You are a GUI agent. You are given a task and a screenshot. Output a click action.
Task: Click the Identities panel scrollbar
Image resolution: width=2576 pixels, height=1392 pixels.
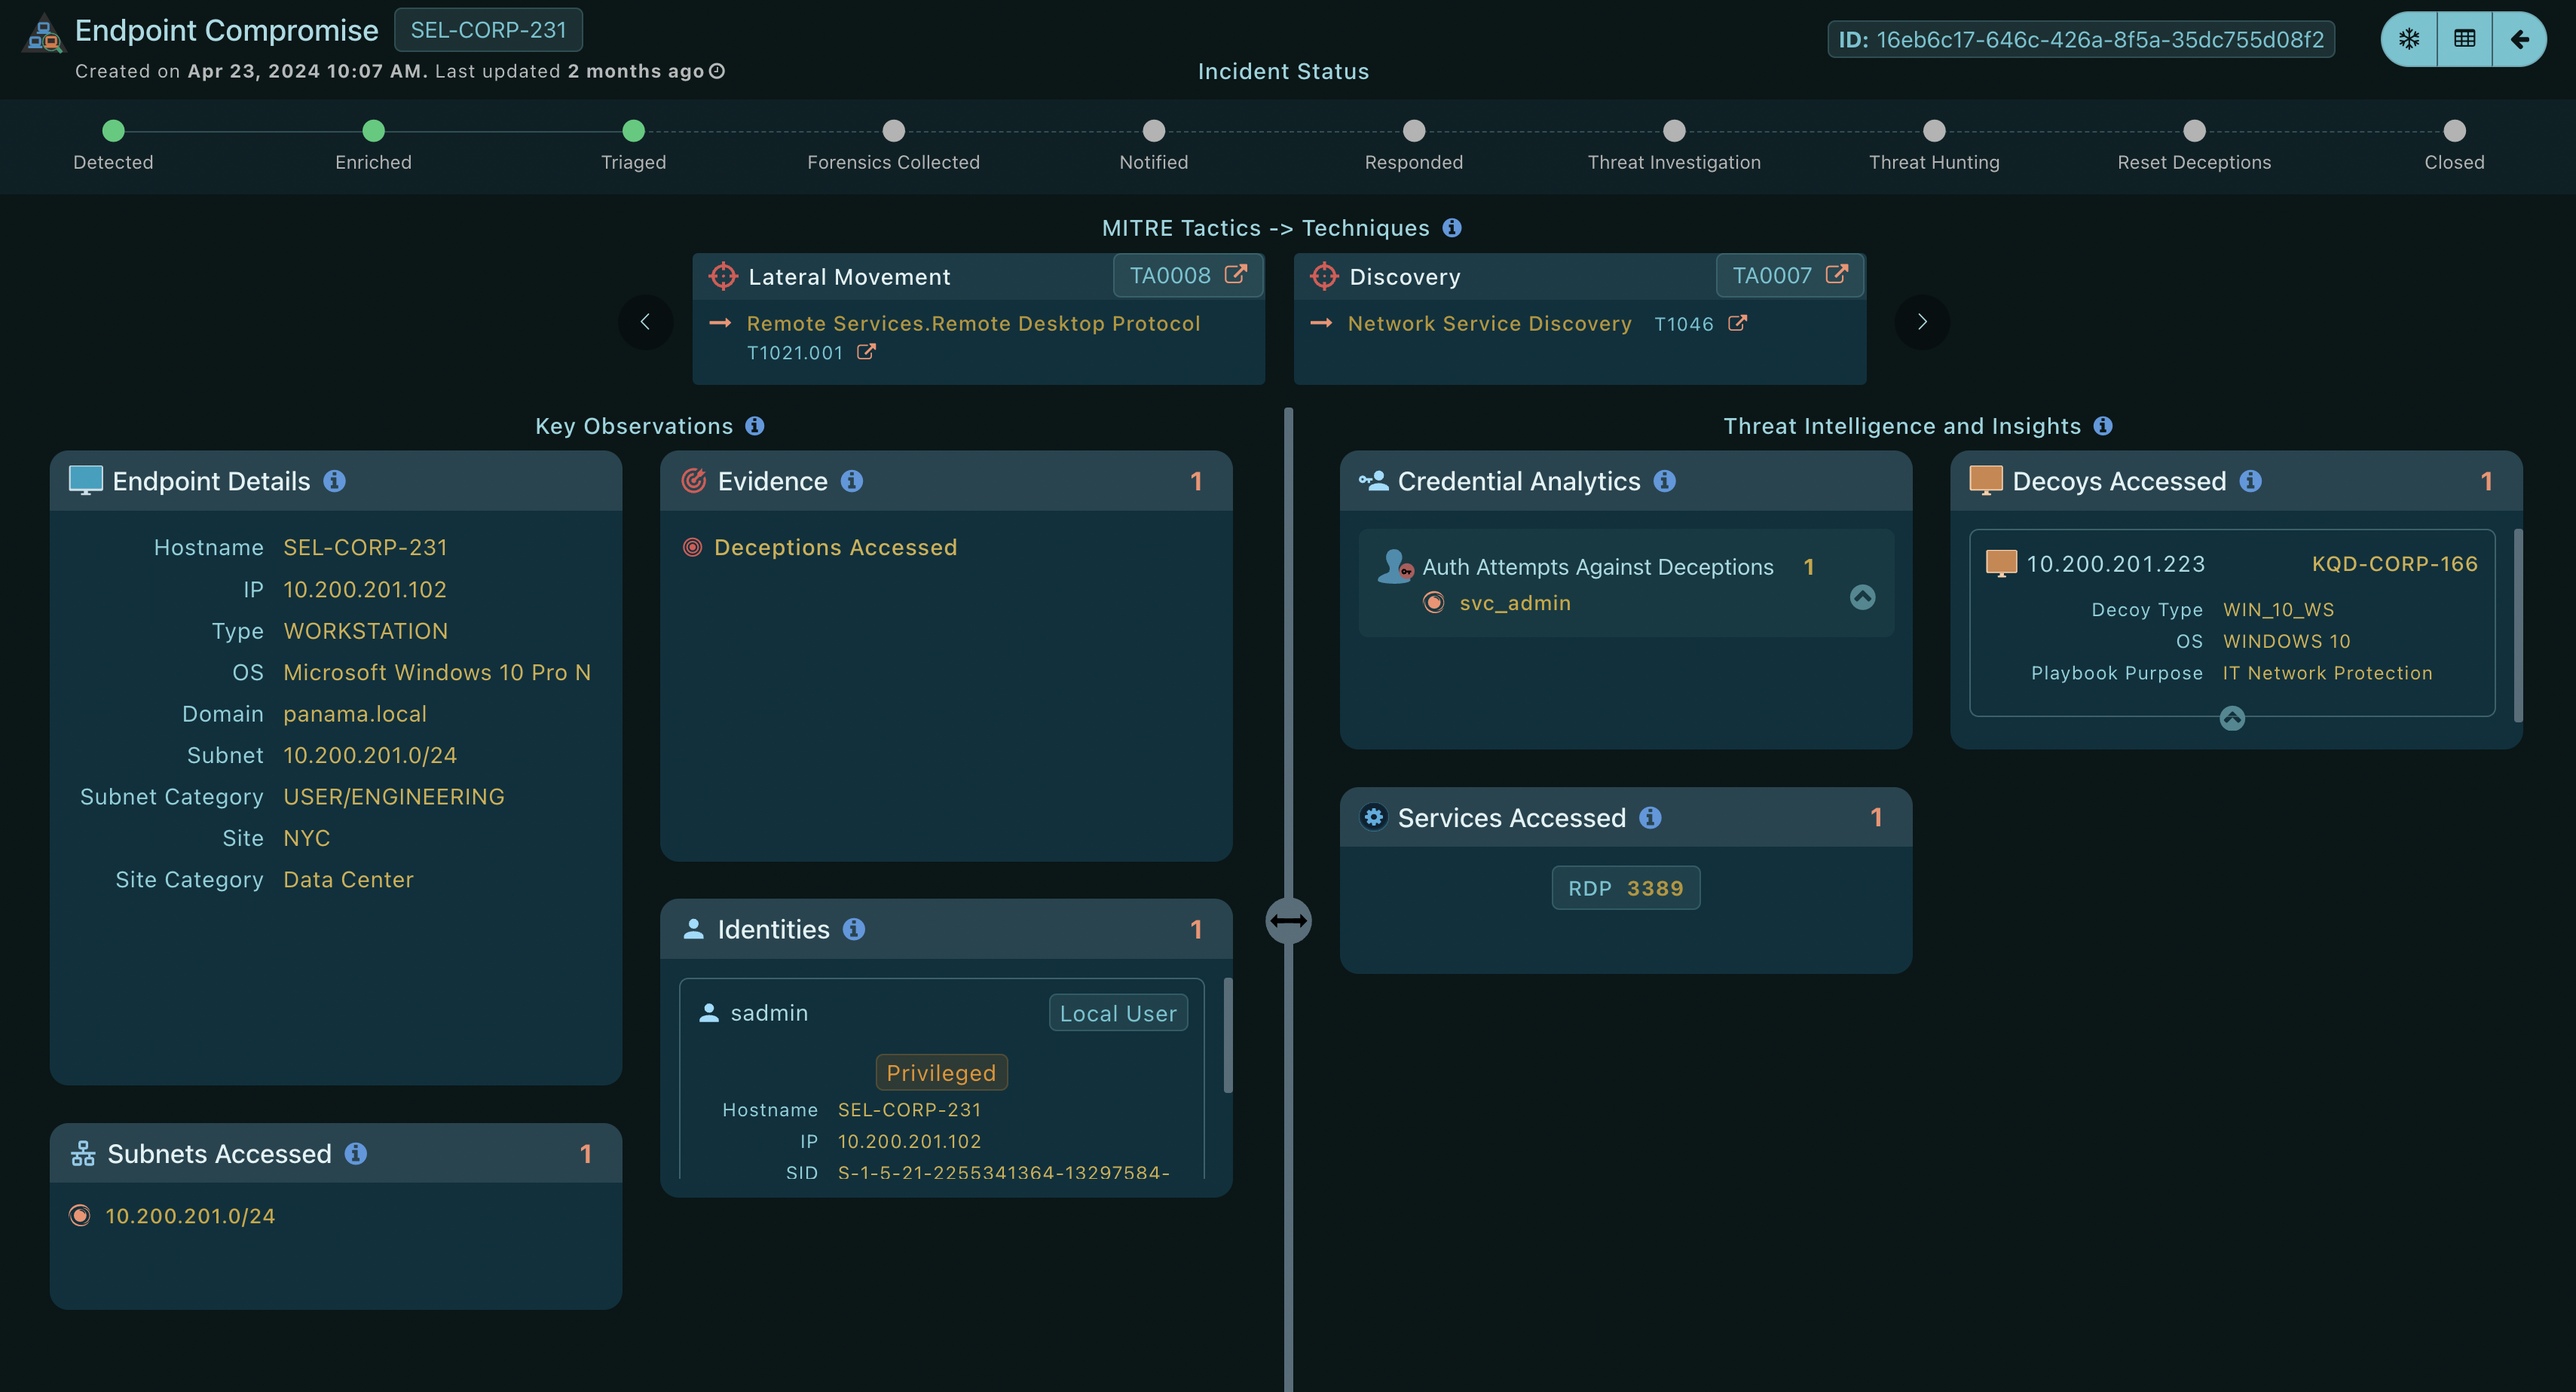1227,1034
